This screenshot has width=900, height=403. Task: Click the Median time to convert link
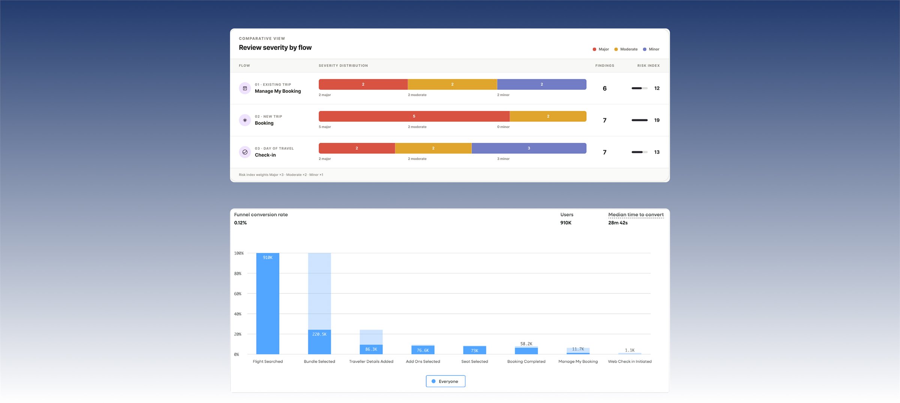pos(636,215)
